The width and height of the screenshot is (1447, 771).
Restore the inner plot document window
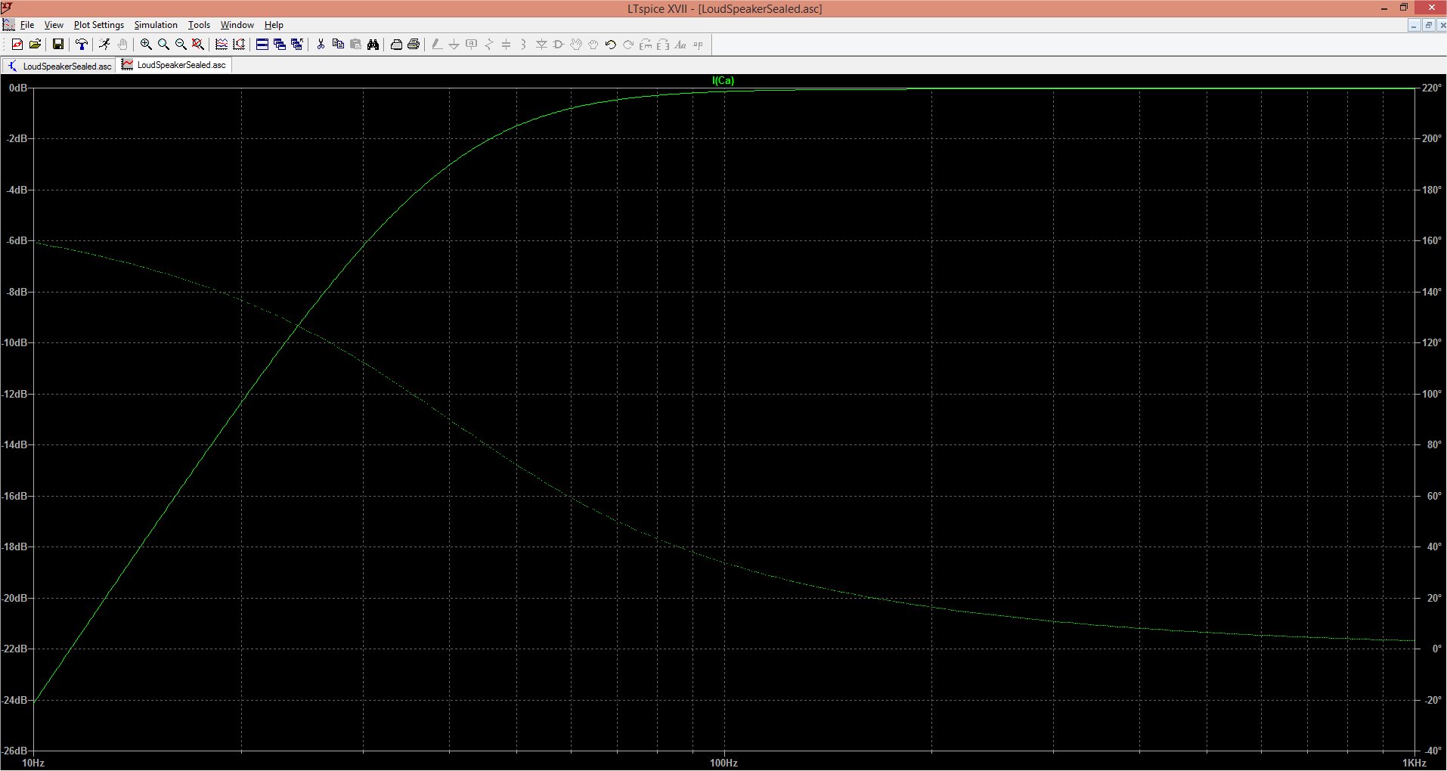(1428, 25)
